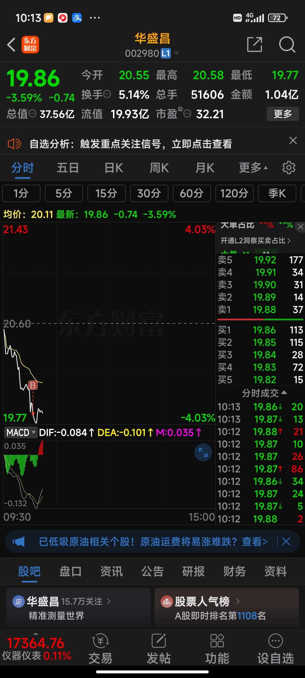Select the 30分 period
Screen dimensions: 305x678
(x=149, y=194)
